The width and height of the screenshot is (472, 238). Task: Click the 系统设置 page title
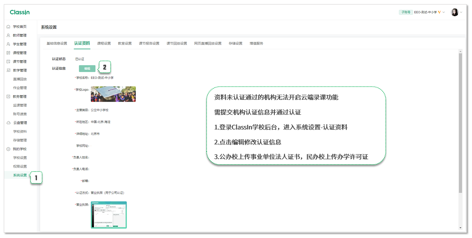[49, 27]
